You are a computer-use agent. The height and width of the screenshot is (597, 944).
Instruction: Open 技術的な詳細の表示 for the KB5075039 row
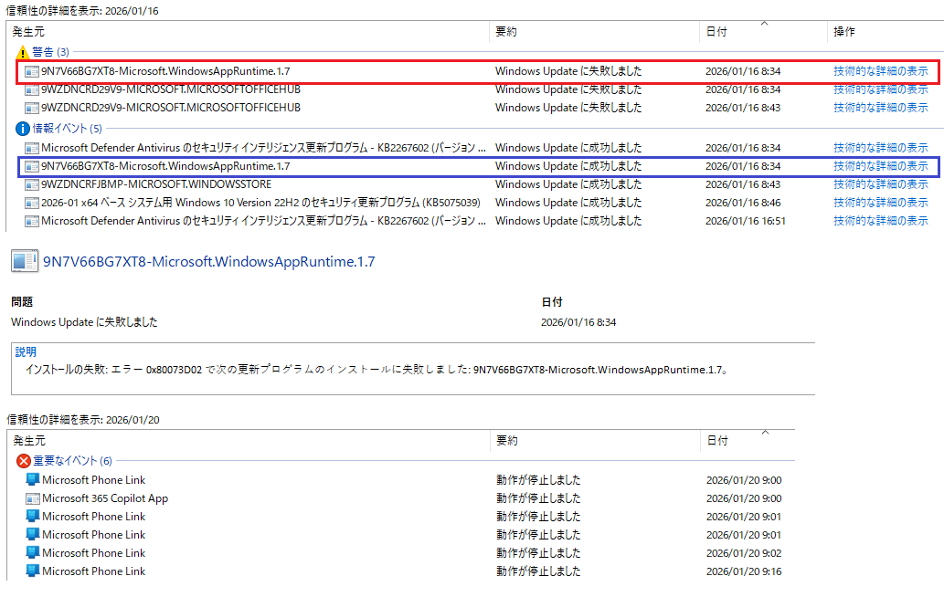881,203
